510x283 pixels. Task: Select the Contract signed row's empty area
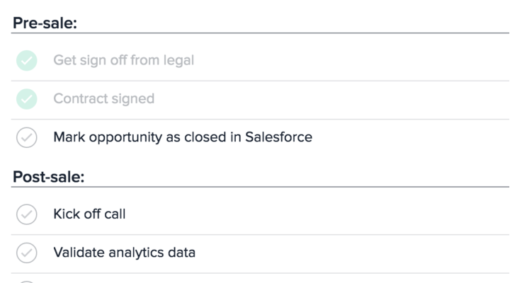point(331,100)
